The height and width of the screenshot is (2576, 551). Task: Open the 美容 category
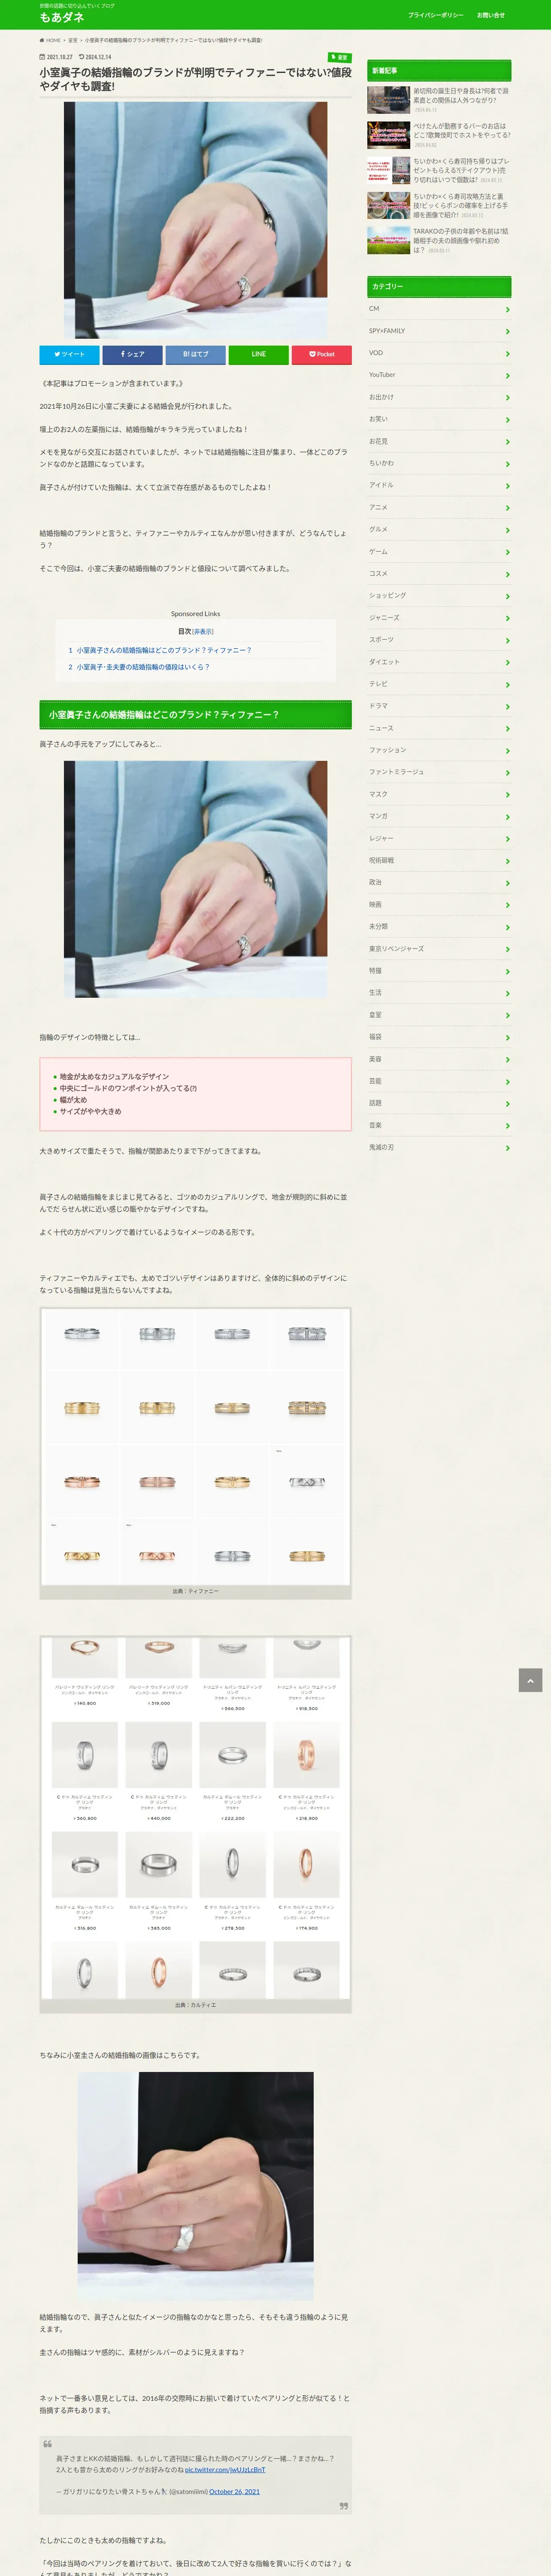[x=439, y=1059]
